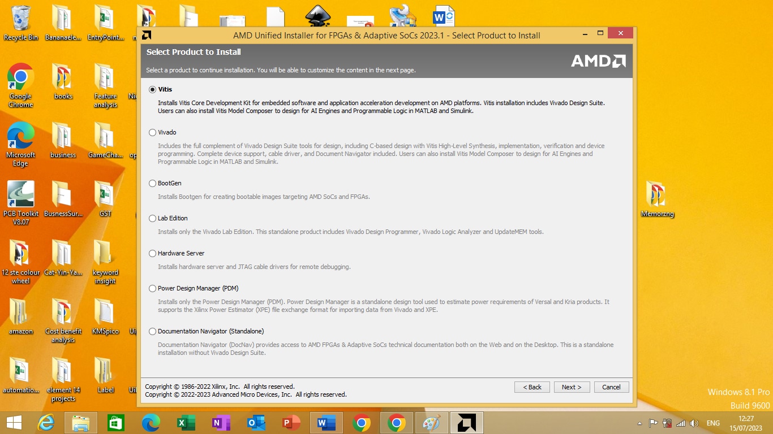Open OneNote from the taskbar
Viewport: 773px width, 434px height.
coord(221,423)
